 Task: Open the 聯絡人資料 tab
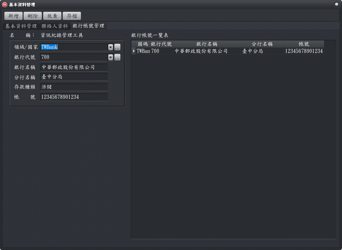pos(55,26)
